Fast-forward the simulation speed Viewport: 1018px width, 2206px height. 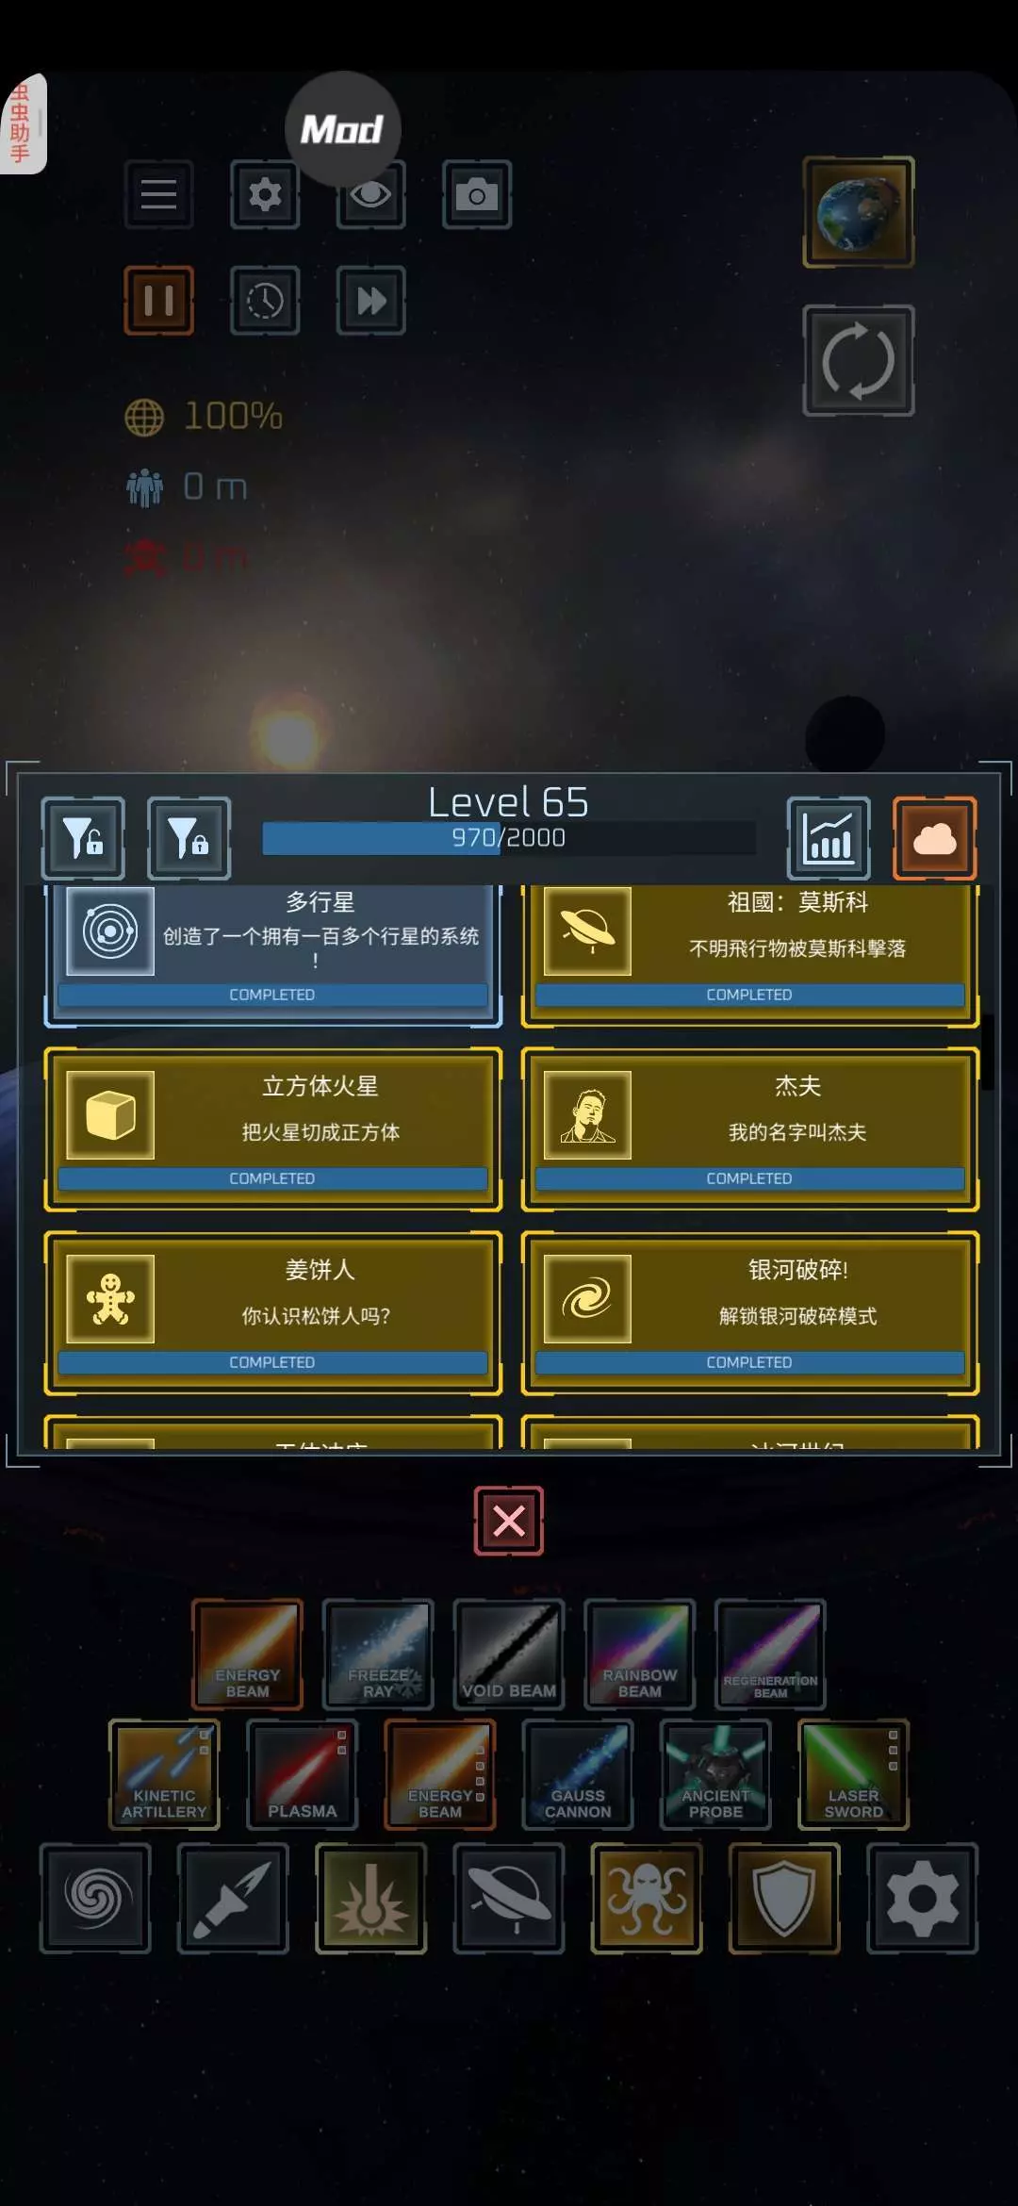pyautogui.click(x=370, y=301)
